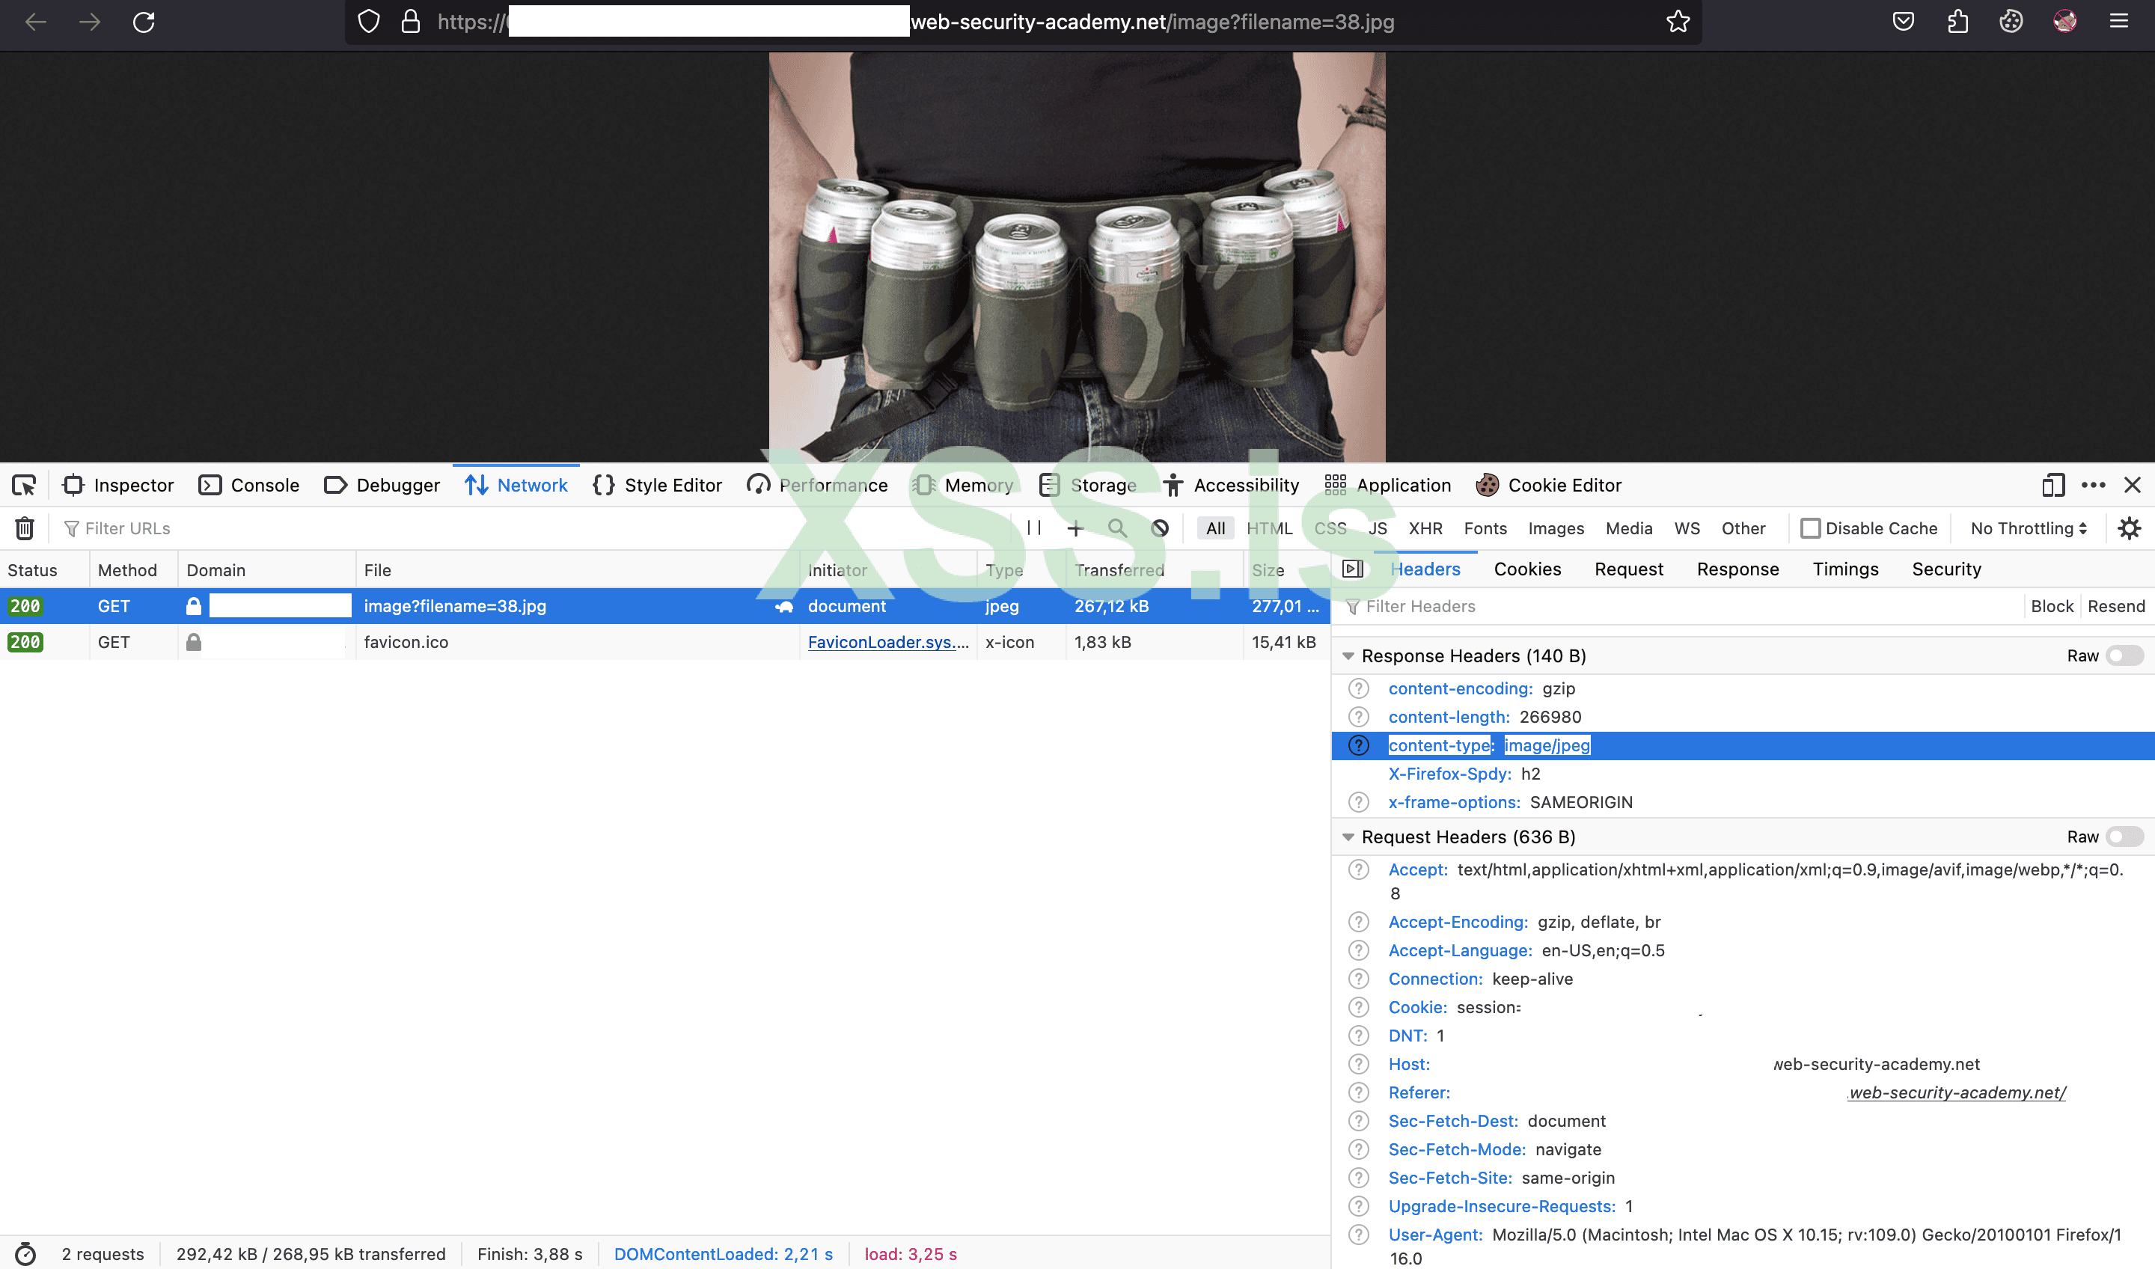
Task: Click the pause recording icon
Action: [1034, 528]
